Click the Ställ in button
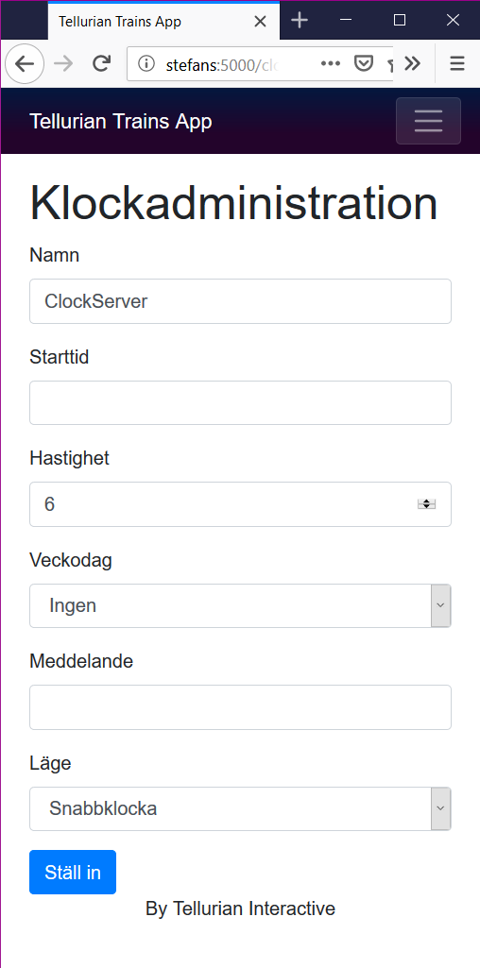The image size is (480, 968). click(73, 873)
